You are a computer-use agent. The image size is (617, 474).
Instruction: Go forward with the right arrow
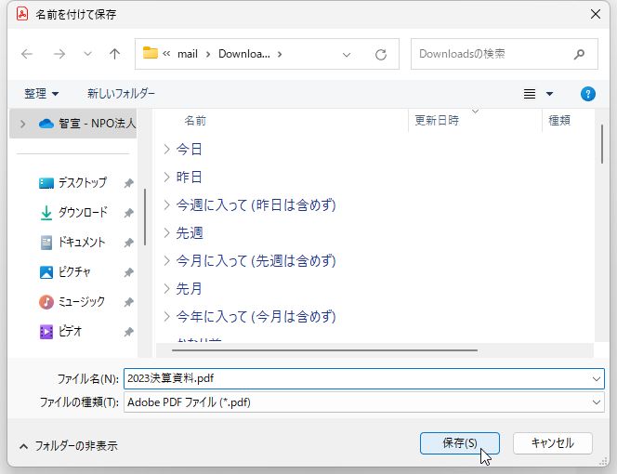pyautogui.click(x=59, y=54)
